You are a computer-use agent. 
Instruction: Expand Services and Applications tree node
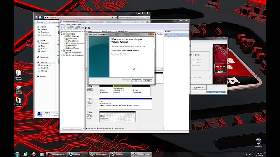pyautogui.click(x=62, y=55)
